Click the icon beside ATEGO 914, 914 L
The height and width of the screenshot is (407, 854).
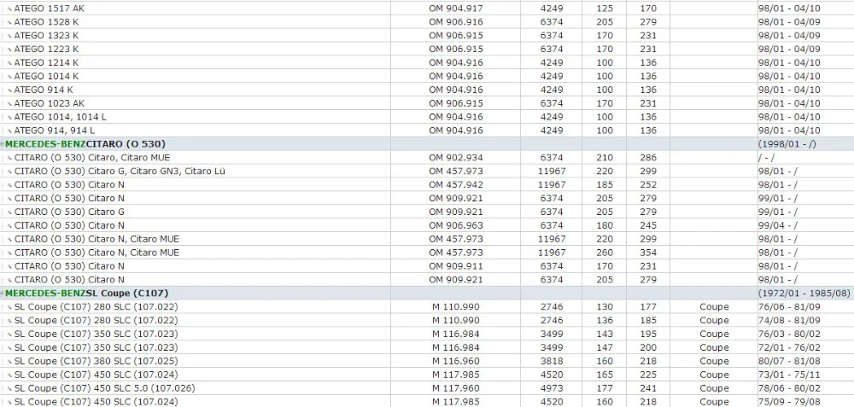[9, 131]
